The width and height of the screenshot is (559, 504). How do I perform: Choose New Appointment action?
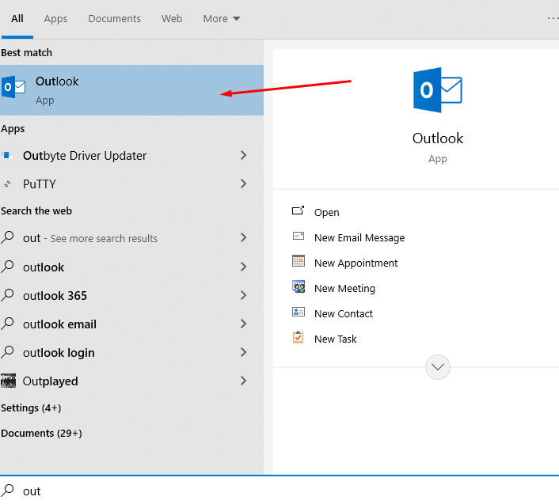click(x=356, y=263)
